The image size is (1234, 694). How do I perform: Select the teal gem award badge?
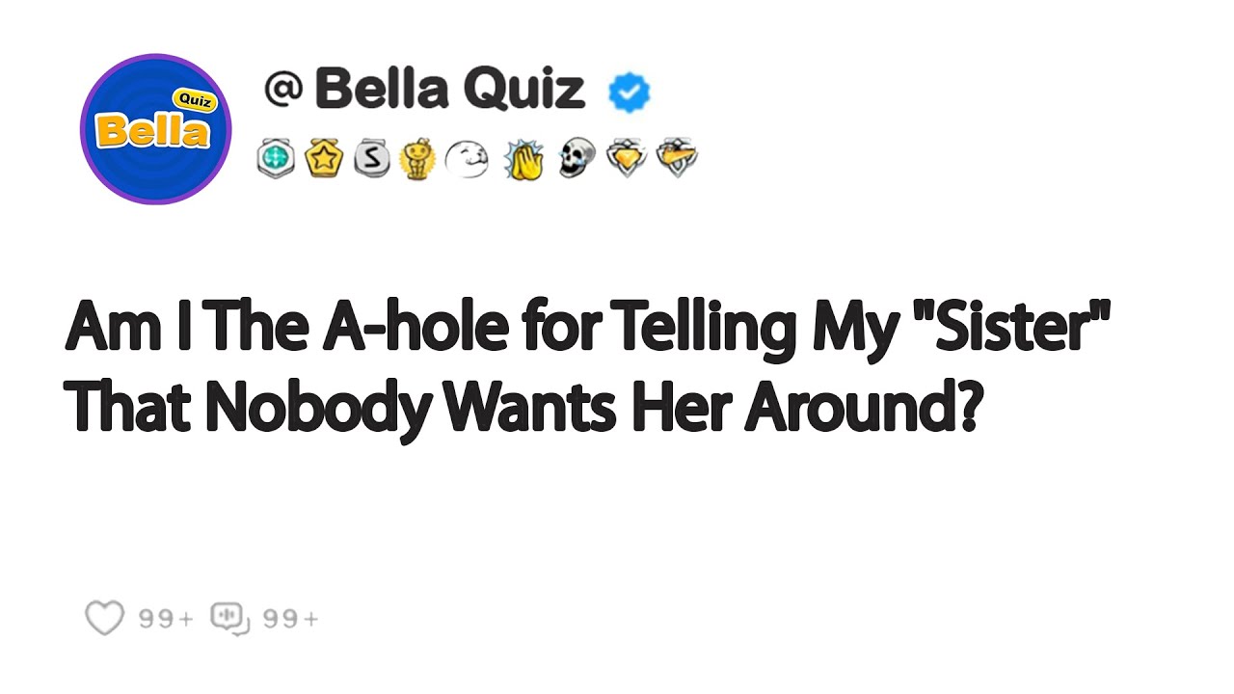275,158
